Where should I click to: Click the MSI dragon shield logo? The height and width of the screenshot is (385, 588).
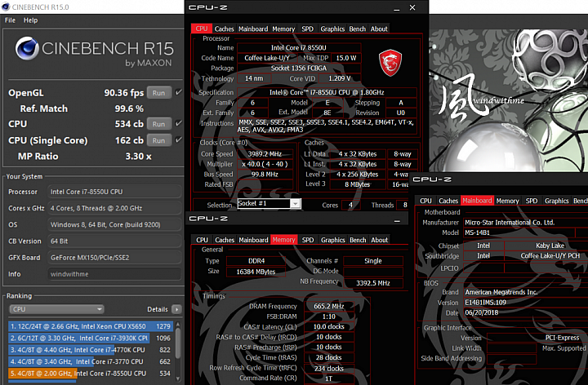click(x=390, y=63)
